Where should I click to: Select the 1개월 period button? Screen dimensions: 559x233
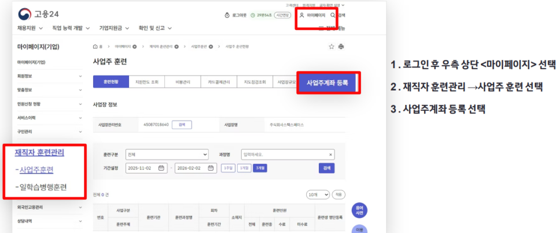click(x=244, y=168)
